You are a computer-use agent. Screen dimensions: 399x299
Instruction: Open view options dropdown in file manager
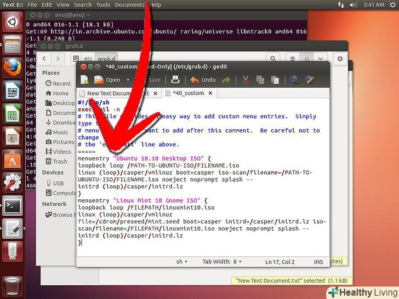pos(321,59)
